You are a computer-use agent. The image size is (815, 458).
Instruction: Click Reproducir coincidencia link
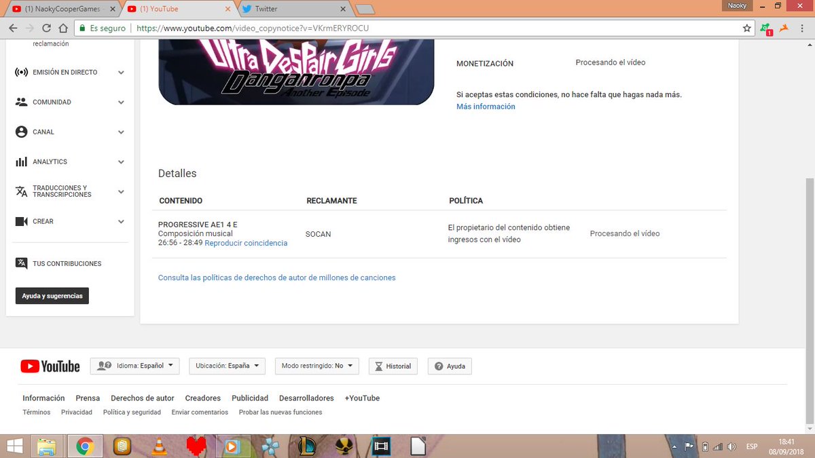click(x=246, y=243)
